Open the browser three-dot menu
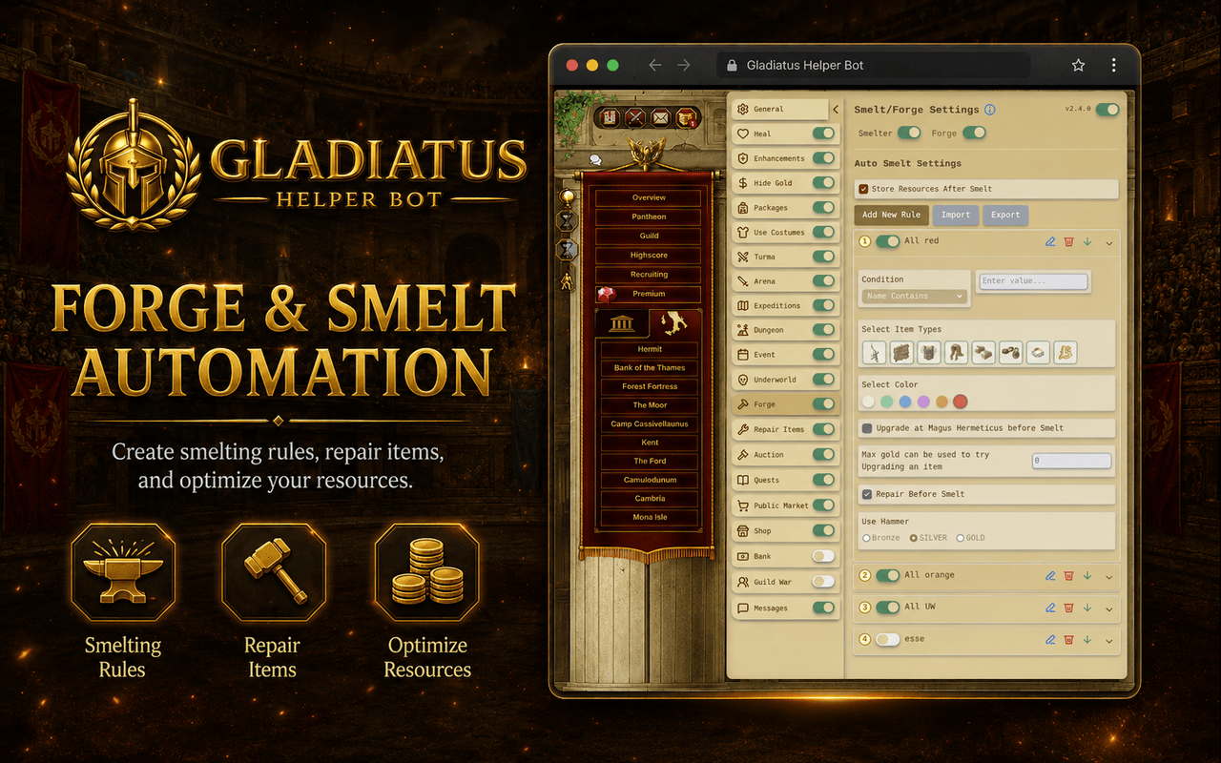 (x=1113, y=66)
